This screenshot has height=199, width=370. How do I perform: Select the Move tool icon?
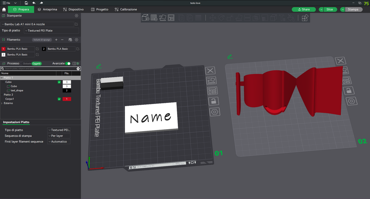tap(212, 18)
